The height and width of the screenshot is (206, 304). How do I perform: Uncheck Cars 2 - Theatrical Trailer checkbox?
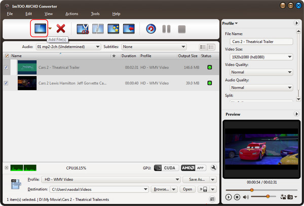(6, 67)
